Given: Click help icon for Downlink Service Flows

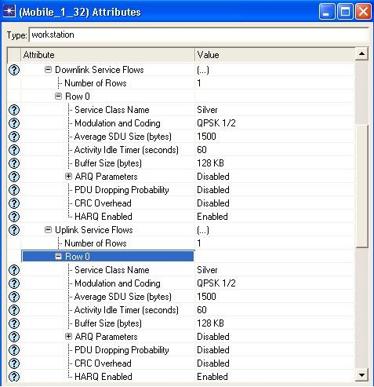Looking at the screenshot, I should (14, 70).
